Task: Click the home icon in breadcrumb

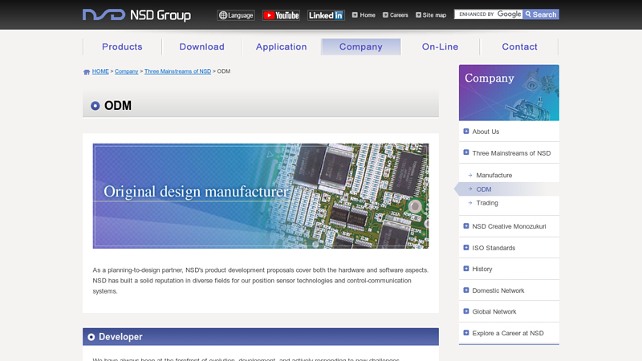Action: tap(87, 71)
